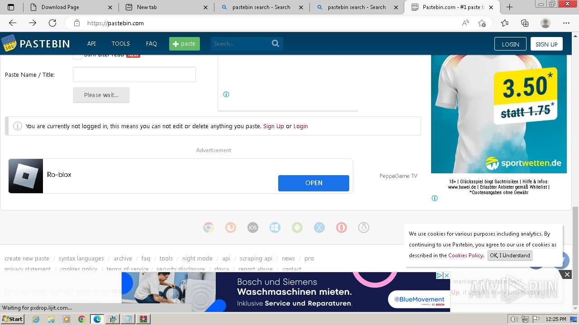
Task: Click ad info icon under left ad
Action: (226, 94)
